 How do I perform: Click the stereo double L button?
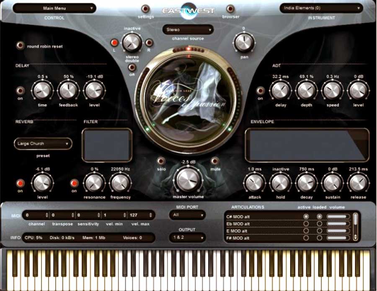tap(115, 43)
